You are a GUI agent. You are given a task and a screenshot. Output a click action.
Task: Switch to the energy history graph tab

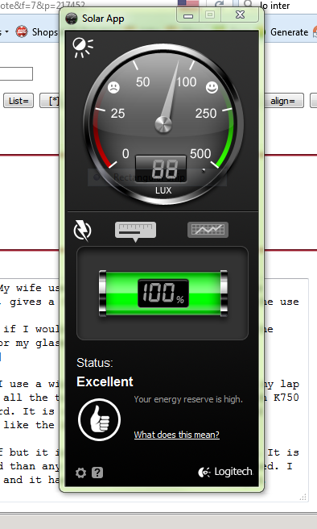pyautogui.click(x=208, y=230)
